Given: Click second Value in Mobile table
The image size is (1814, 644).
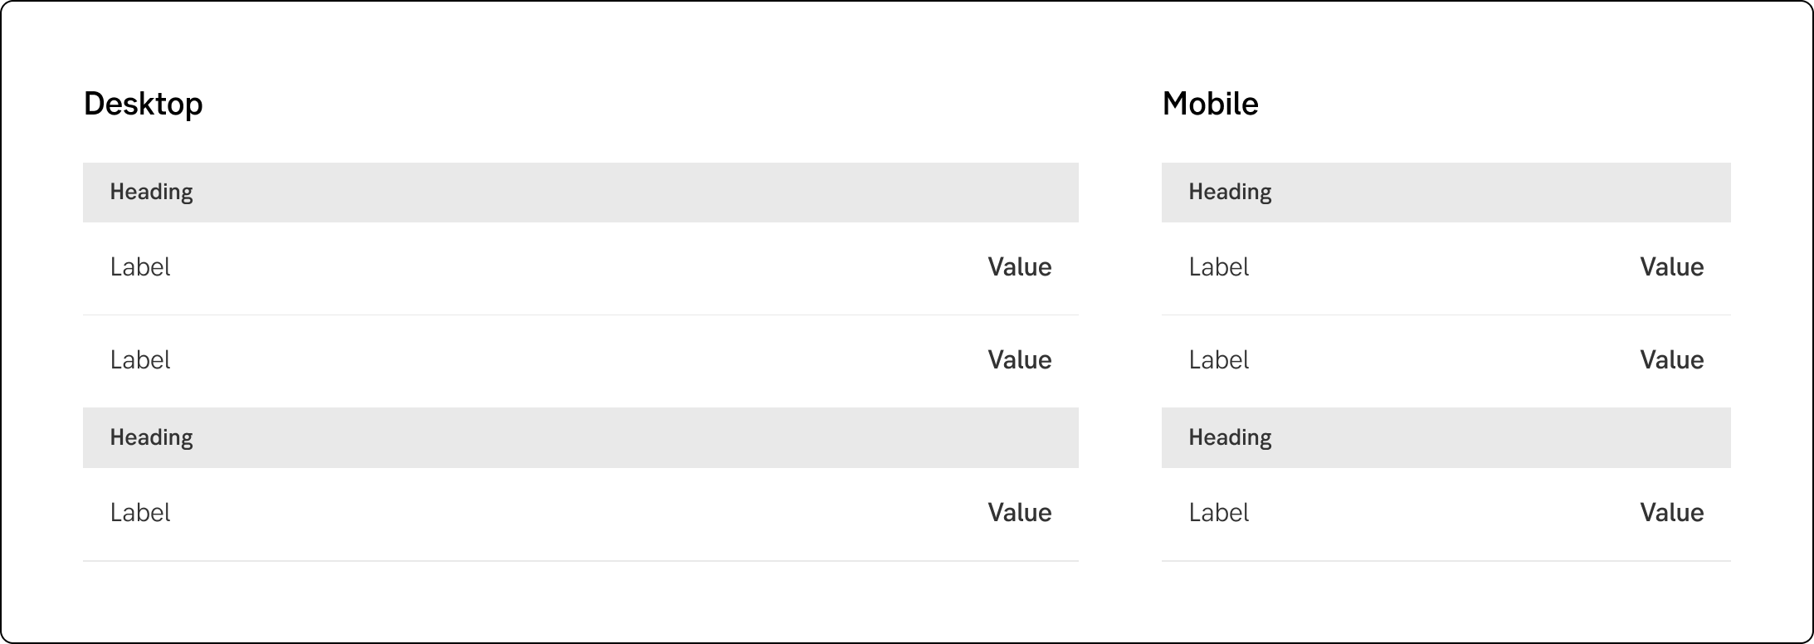Looking at the screenshot, I should tap(1671, 360).
